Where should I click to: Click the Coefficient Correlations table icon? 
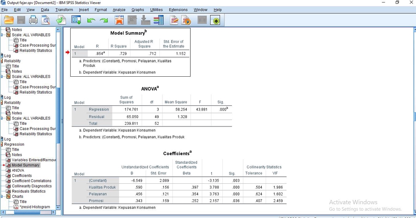pos(8,181)
